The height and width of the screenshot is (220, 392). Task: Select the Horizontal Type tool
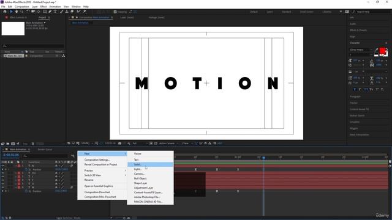coord(55,12)
